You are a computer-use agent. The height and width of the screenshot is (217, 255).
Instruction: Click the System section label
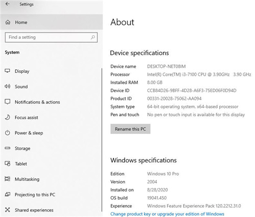coord(12,52)
